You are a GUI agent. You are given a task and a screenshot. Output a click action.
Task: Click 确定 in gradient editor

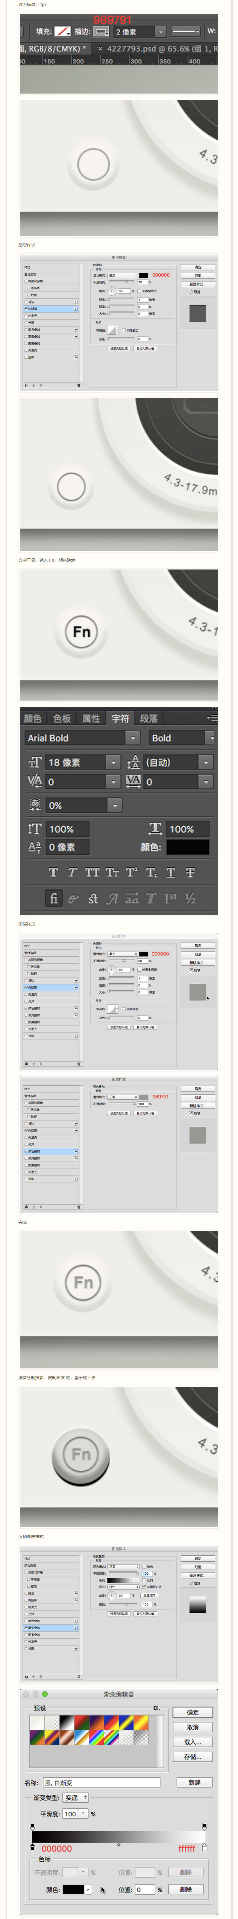[192, 1712]
